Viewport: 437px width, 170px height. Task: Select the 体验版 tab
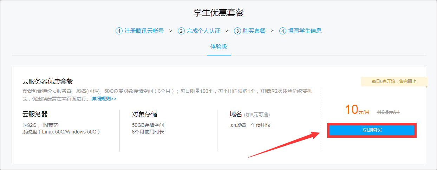(219, 47)
